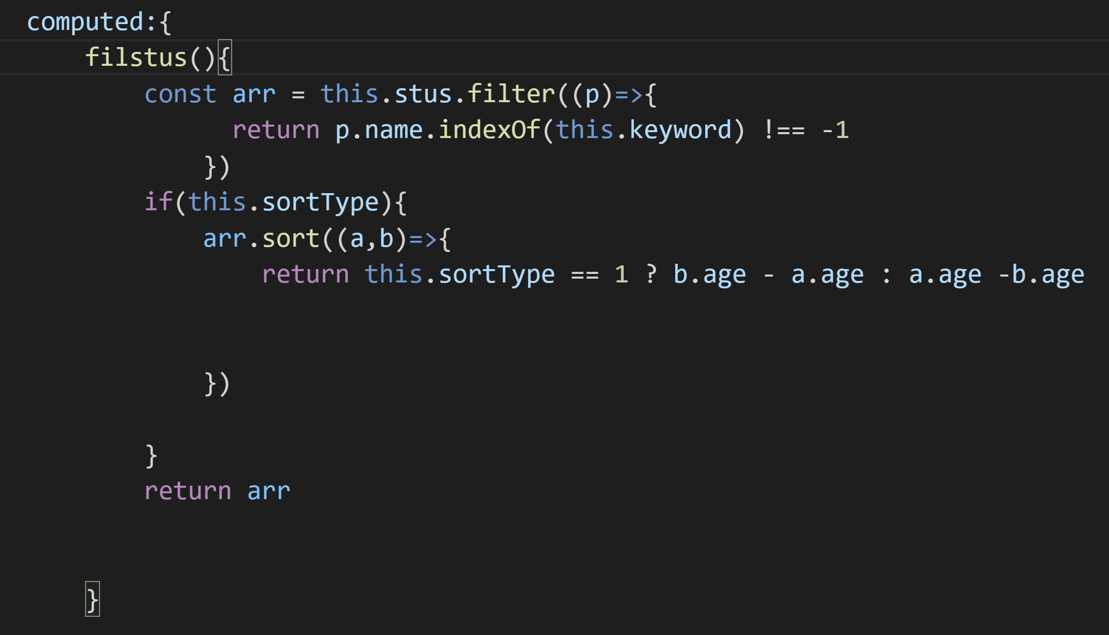Click the 'const' keyword
Viewport: 1109px width, 635px height.
coord(181,94)
